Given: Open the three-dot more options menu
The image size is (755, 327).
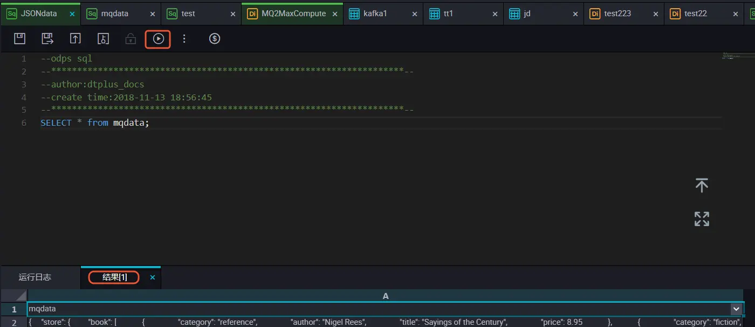Looking at the screenshot, I should point(184,38).
